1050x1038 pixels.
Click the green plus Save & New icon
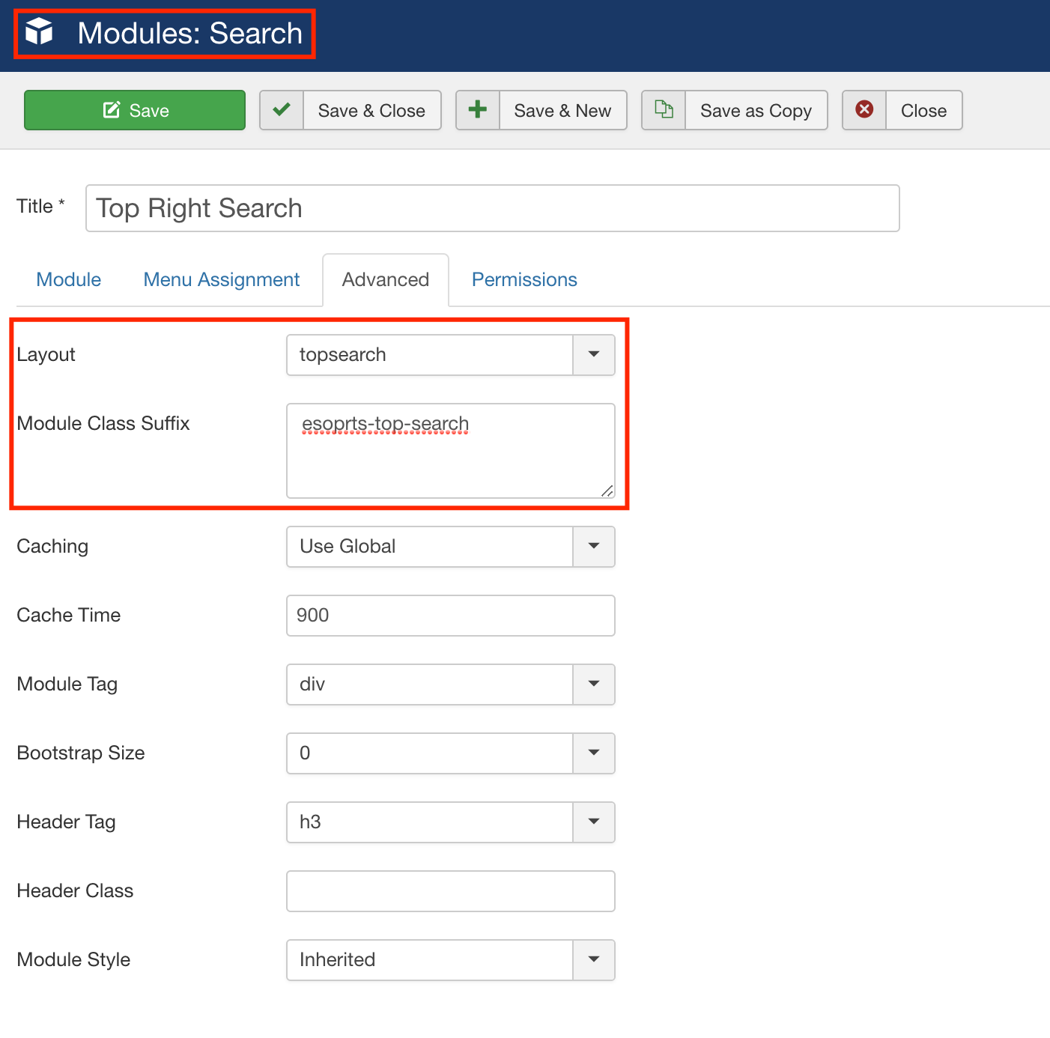click(x=478, y=110)
